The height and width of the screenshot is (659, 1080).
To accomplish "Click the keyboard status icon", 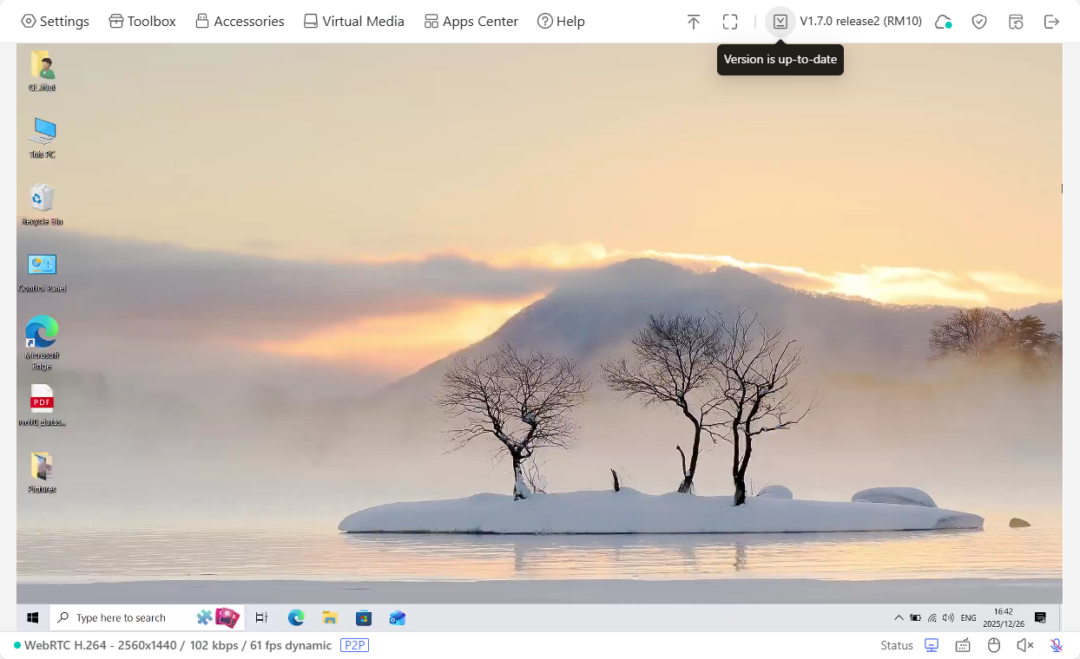I will (963, 645).
